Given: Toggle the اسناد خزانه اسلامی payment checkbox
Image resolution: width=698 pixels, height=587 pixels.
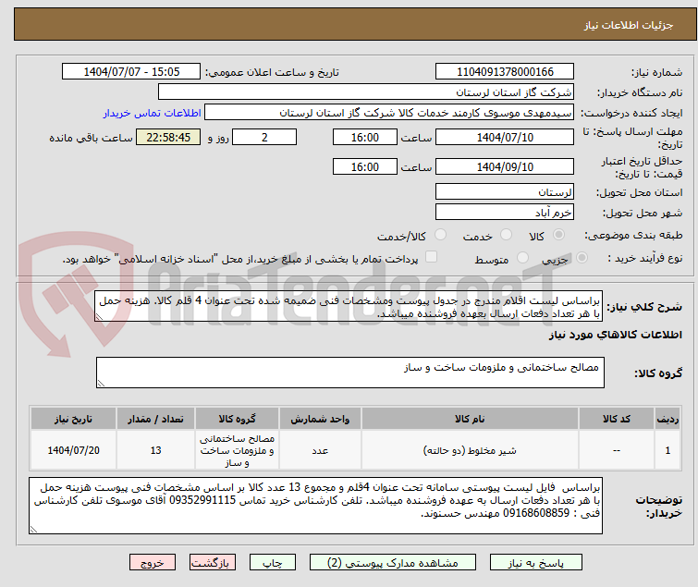Looking at the screenshot, I should tap(431, 257).
